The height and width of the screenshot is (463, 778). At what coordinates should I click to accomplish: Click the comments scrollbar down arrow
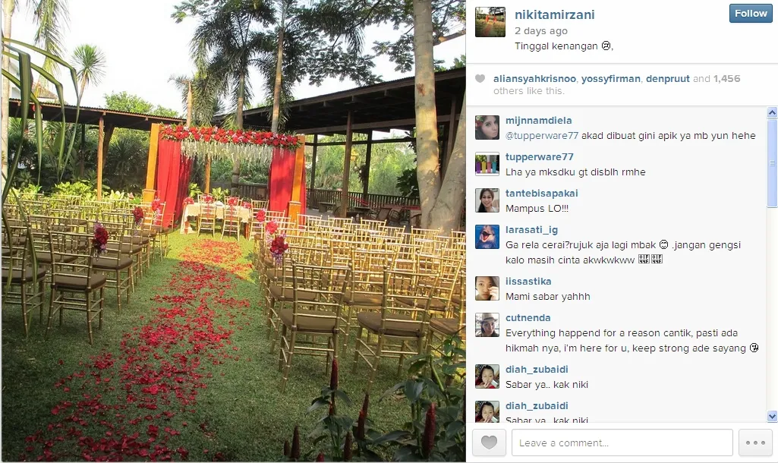click(772, 416)
